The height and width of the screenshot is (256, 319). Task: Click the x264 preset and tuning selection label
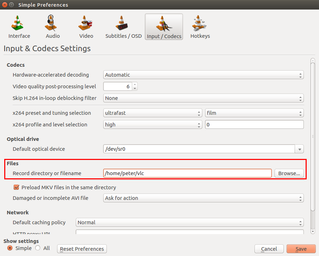[x=52, y=113]
